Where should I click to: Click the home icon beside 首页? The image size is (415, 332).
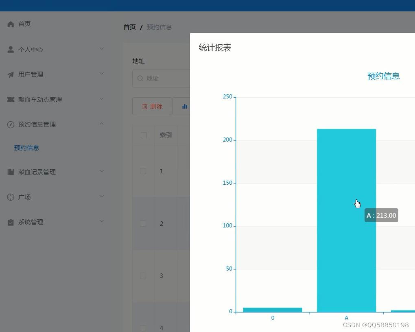click(11, 24)
